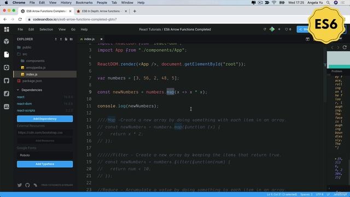The height and width of the screenshot is (197, 350).
Task: Create a new file via Explorer header icon
Action: 66,39
